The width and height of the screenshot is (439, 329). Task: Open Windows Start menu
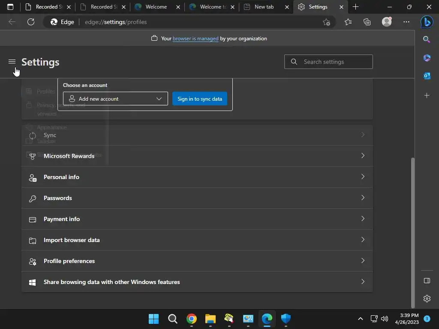[153, 319]
